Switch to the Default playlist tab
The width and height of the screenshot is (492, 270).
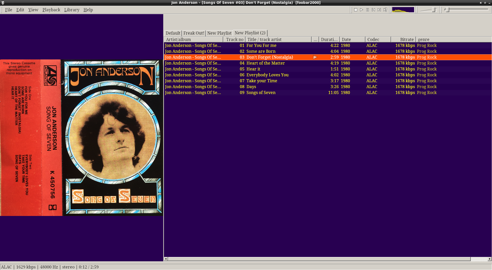[x=173, y=33]
